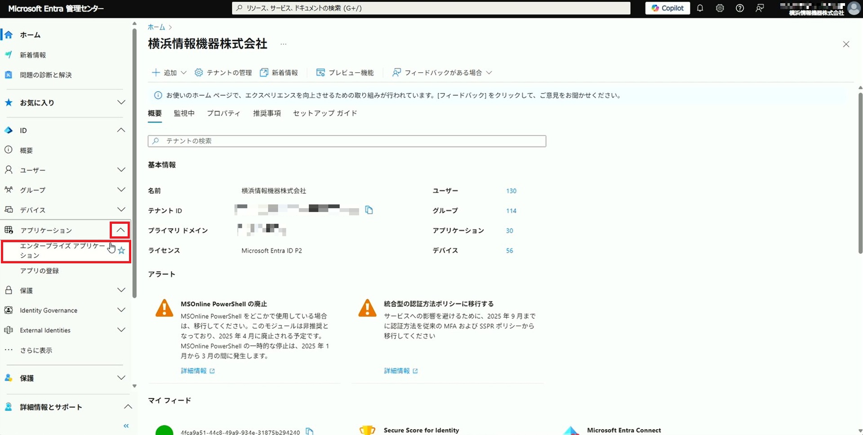Open the 追加 dropdown

tap(169, 73)
